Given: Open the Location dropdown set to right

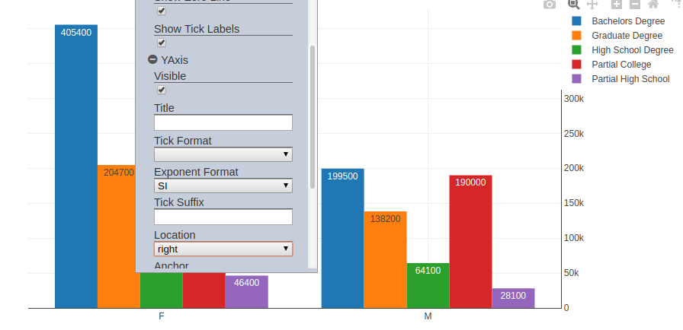Looking at the screenshot, I should (x=223, y=249).
